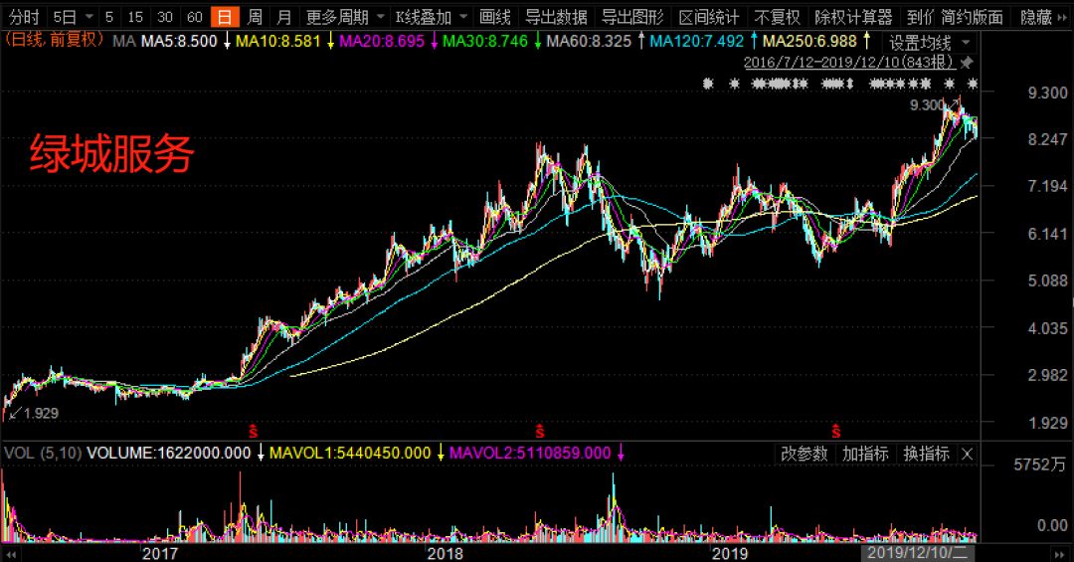
Task: Click MA10:8.581 moving average label
Action: click(x=278, y=41)
